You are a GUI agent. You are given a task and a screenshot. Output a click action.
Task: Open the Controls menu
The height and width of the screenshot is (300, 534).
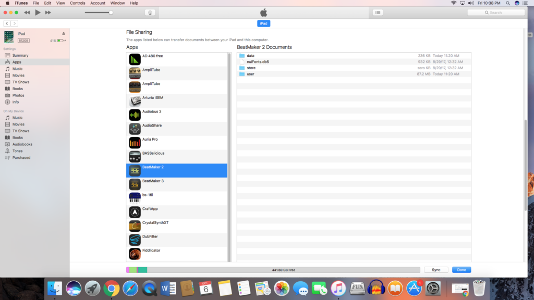point(78,3)
